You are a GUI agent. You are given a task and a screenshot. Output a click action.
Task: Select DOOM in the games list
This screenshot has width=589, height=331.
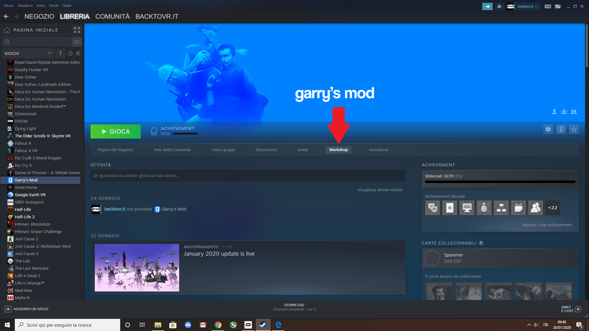[21, 121]
